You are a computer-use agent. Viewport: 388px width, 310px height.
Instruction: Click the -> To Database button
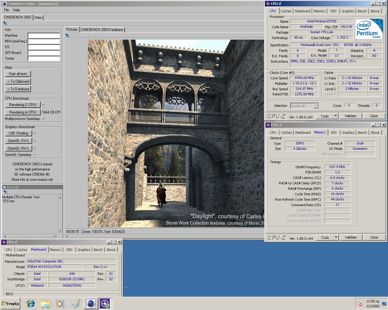(18, 89)
